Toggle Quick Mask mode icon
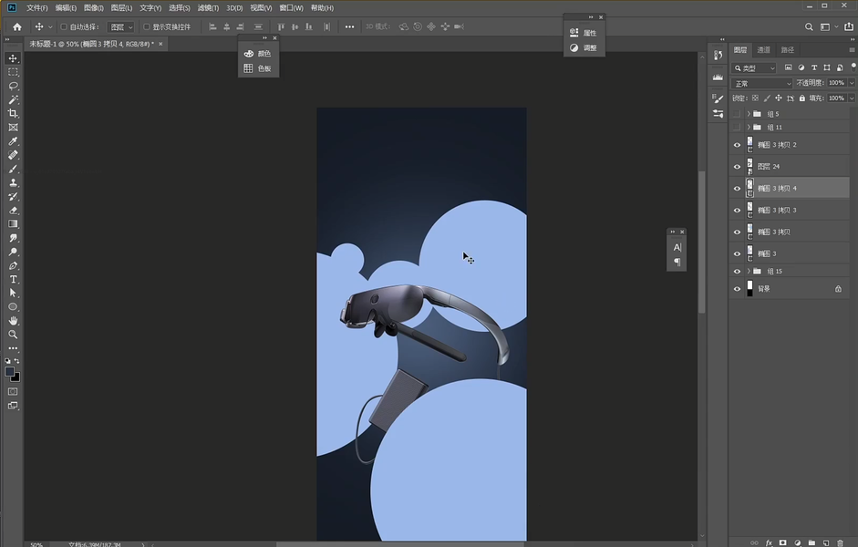The height and width of the screenshot is (547, 858). click(13, 392)
